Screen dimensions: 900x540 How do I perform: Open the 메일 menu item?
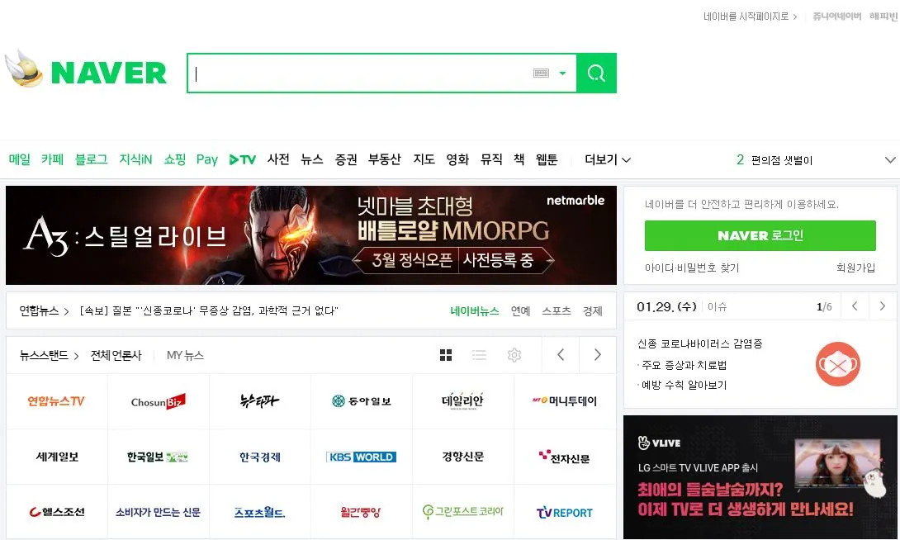click(20, 159)
